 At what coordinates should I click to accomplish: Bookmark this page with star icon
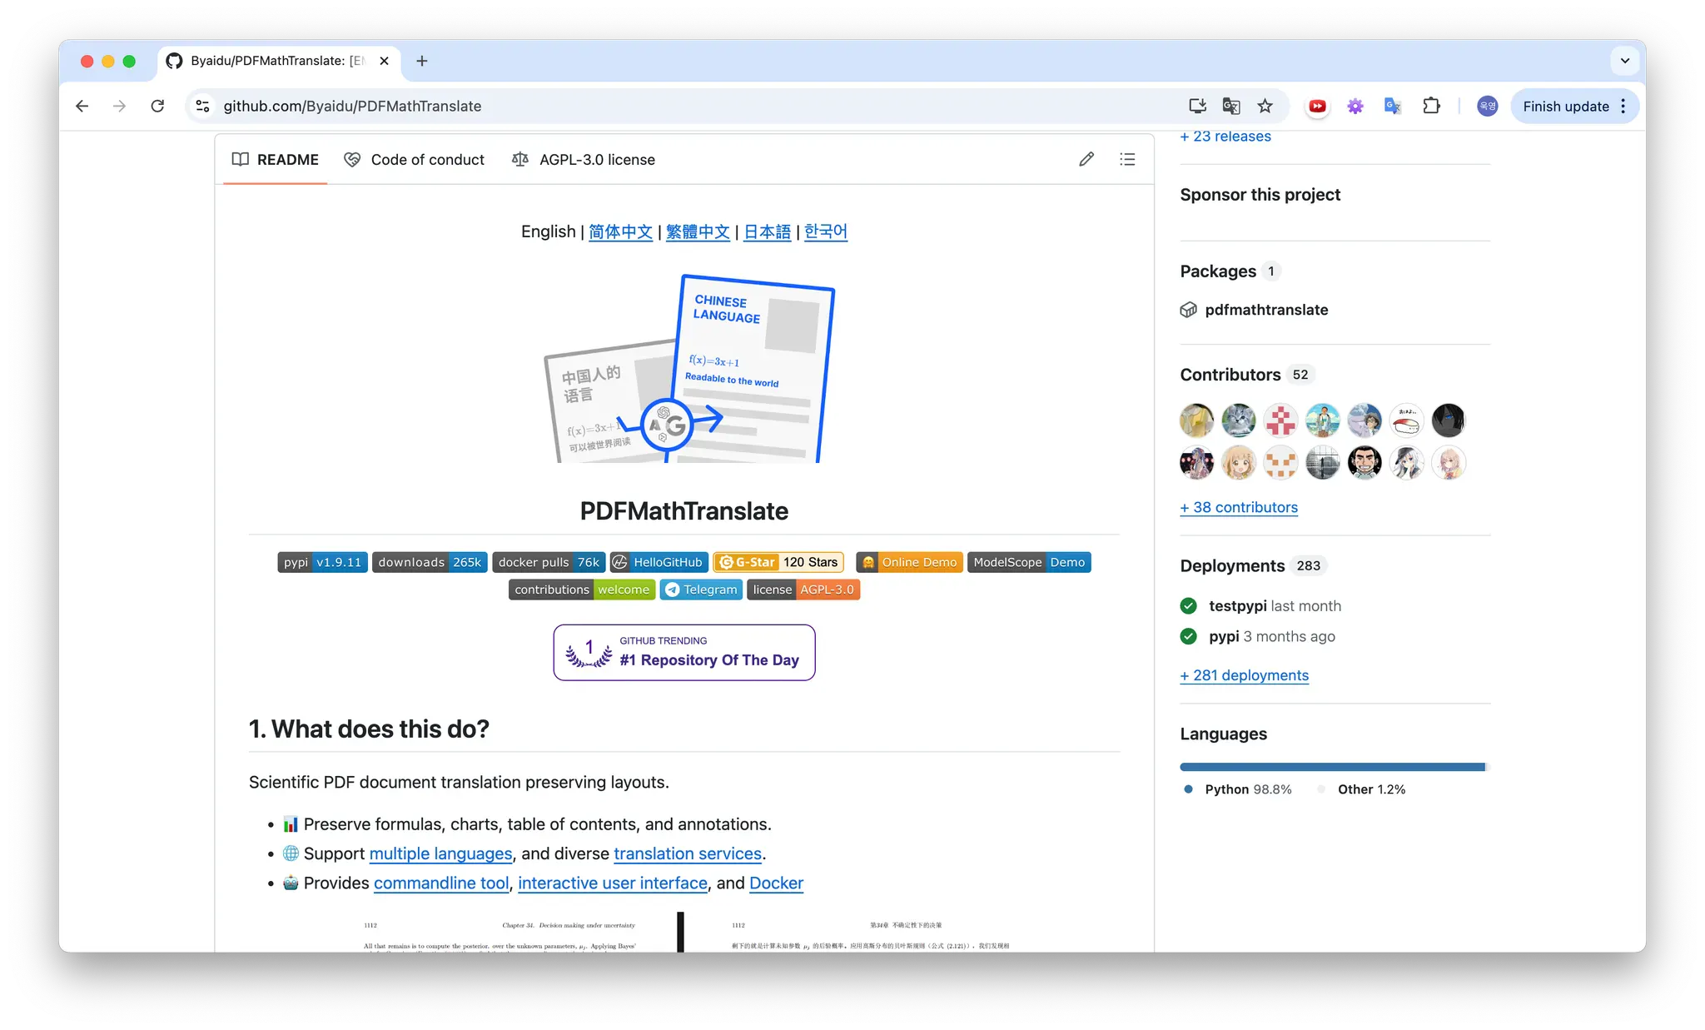pos(1265,106)
